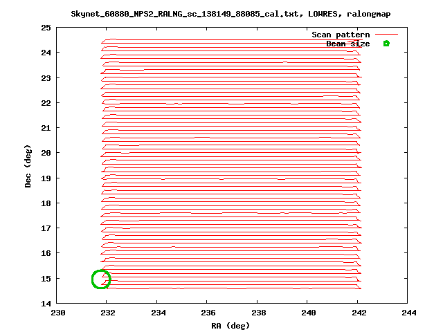The image size is (443, 332).
Task: Click the 'Beam size' legend label
Action: [348, 44]
